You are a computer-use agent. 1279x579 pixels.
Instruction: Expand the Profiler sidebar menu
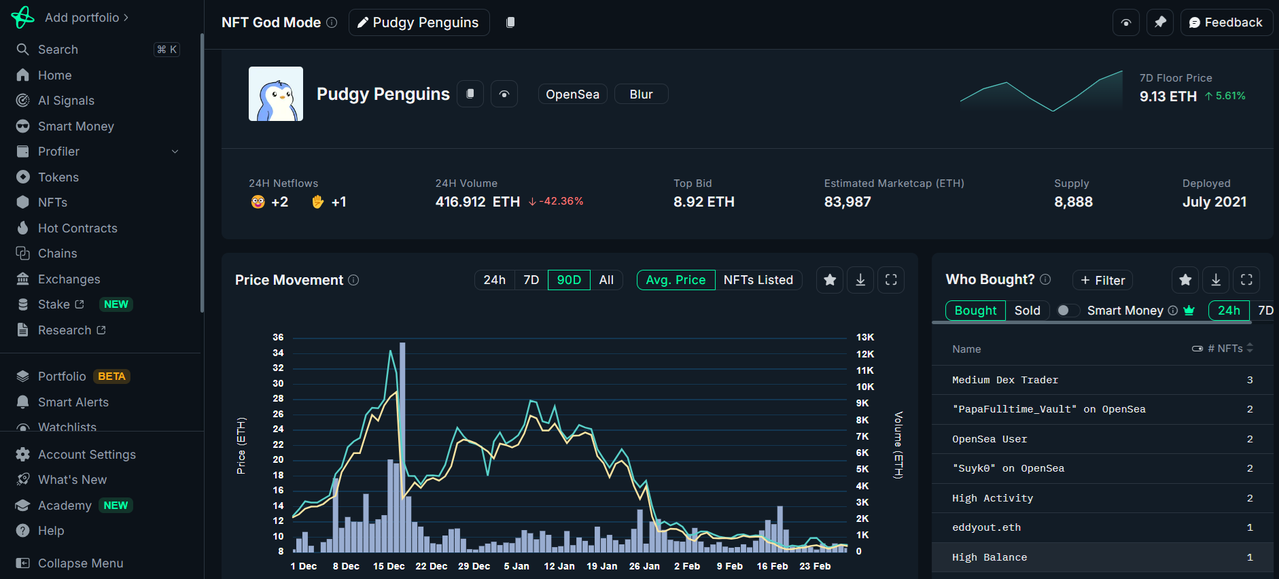pos(175,152)
